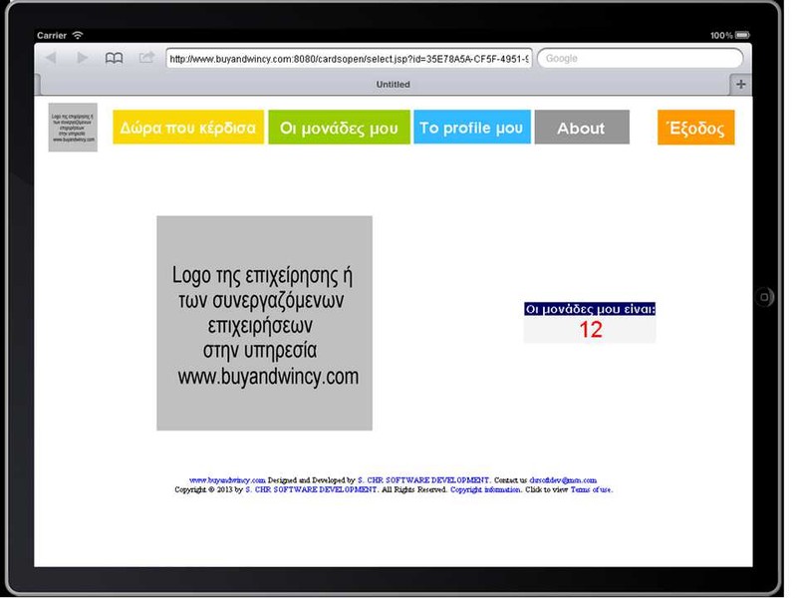
Task: Follow the www.buyandwincy.com footer link
Action: coord(227,480)
